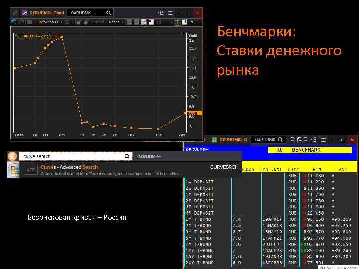The width and height of the screenshot is (359, 269).
Task: Open the folder icon in chart toolbar
Action: (29, 22)
